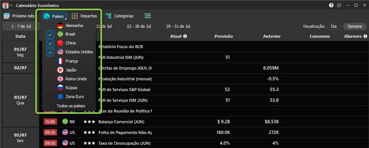Click the Brazil flag in Balança Comercial row
369x148 pixels.
tap(65, 122)
